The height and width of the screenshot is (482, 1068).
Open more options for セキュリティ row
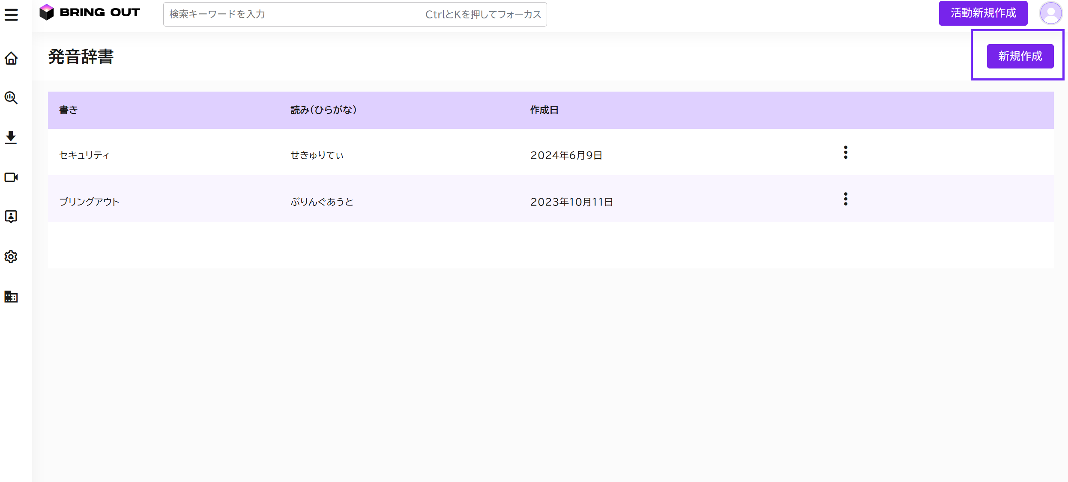[x=845, y=152]
